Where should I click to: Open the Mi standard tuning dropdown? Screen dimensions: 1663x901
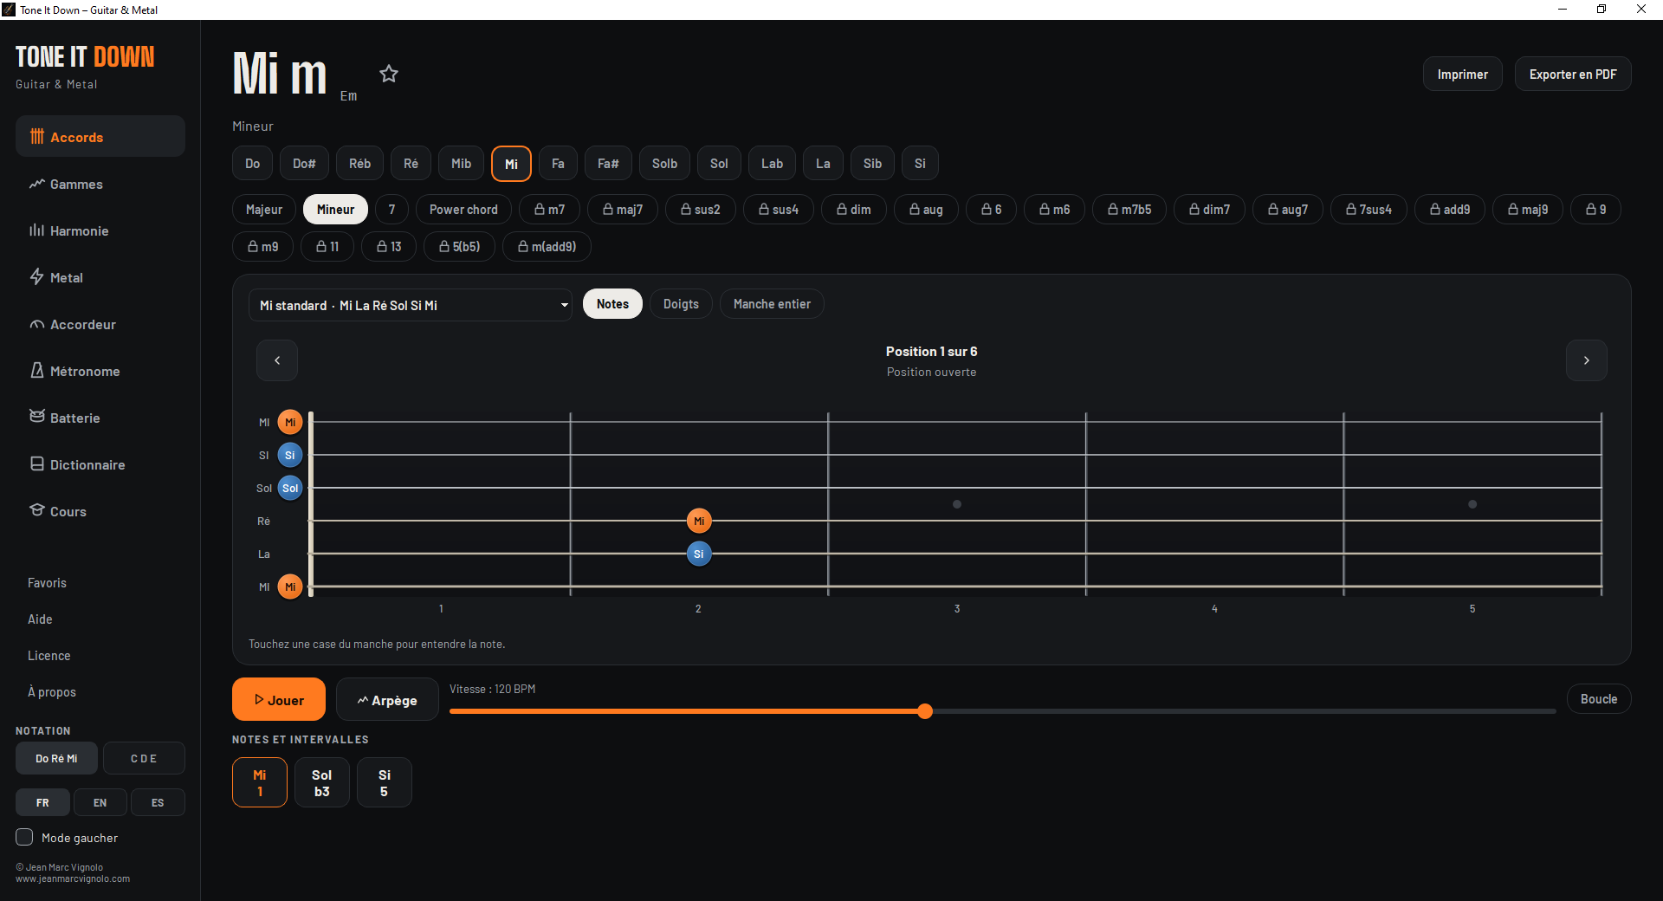pos(411,305)
